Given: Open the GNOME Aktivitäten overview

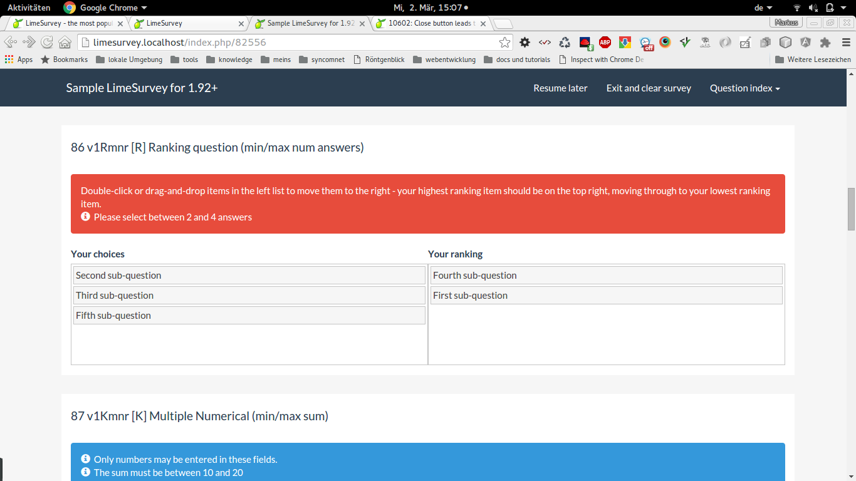Looking at the screenshot, I should (x=29, y=8).
